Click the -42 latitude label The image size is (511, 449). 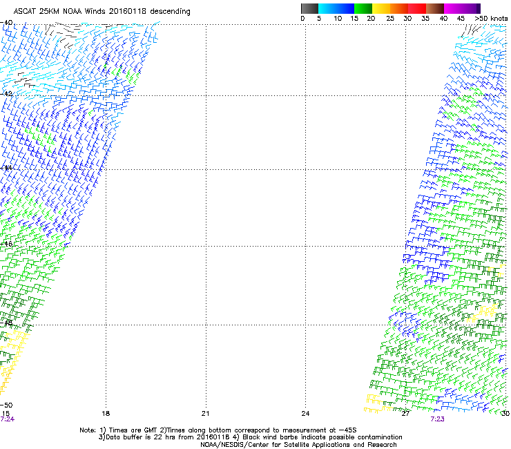click(x=6, y=93)
